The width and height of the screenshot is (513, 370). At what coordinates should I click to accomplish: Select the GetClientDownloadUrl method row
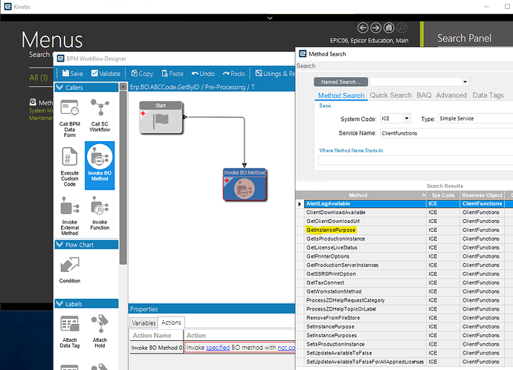click(x=404, y=221)
